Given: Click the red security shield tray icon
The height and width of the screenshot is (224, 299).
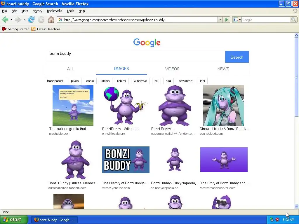Looking at the screenshot, I should tap(277, 220).
